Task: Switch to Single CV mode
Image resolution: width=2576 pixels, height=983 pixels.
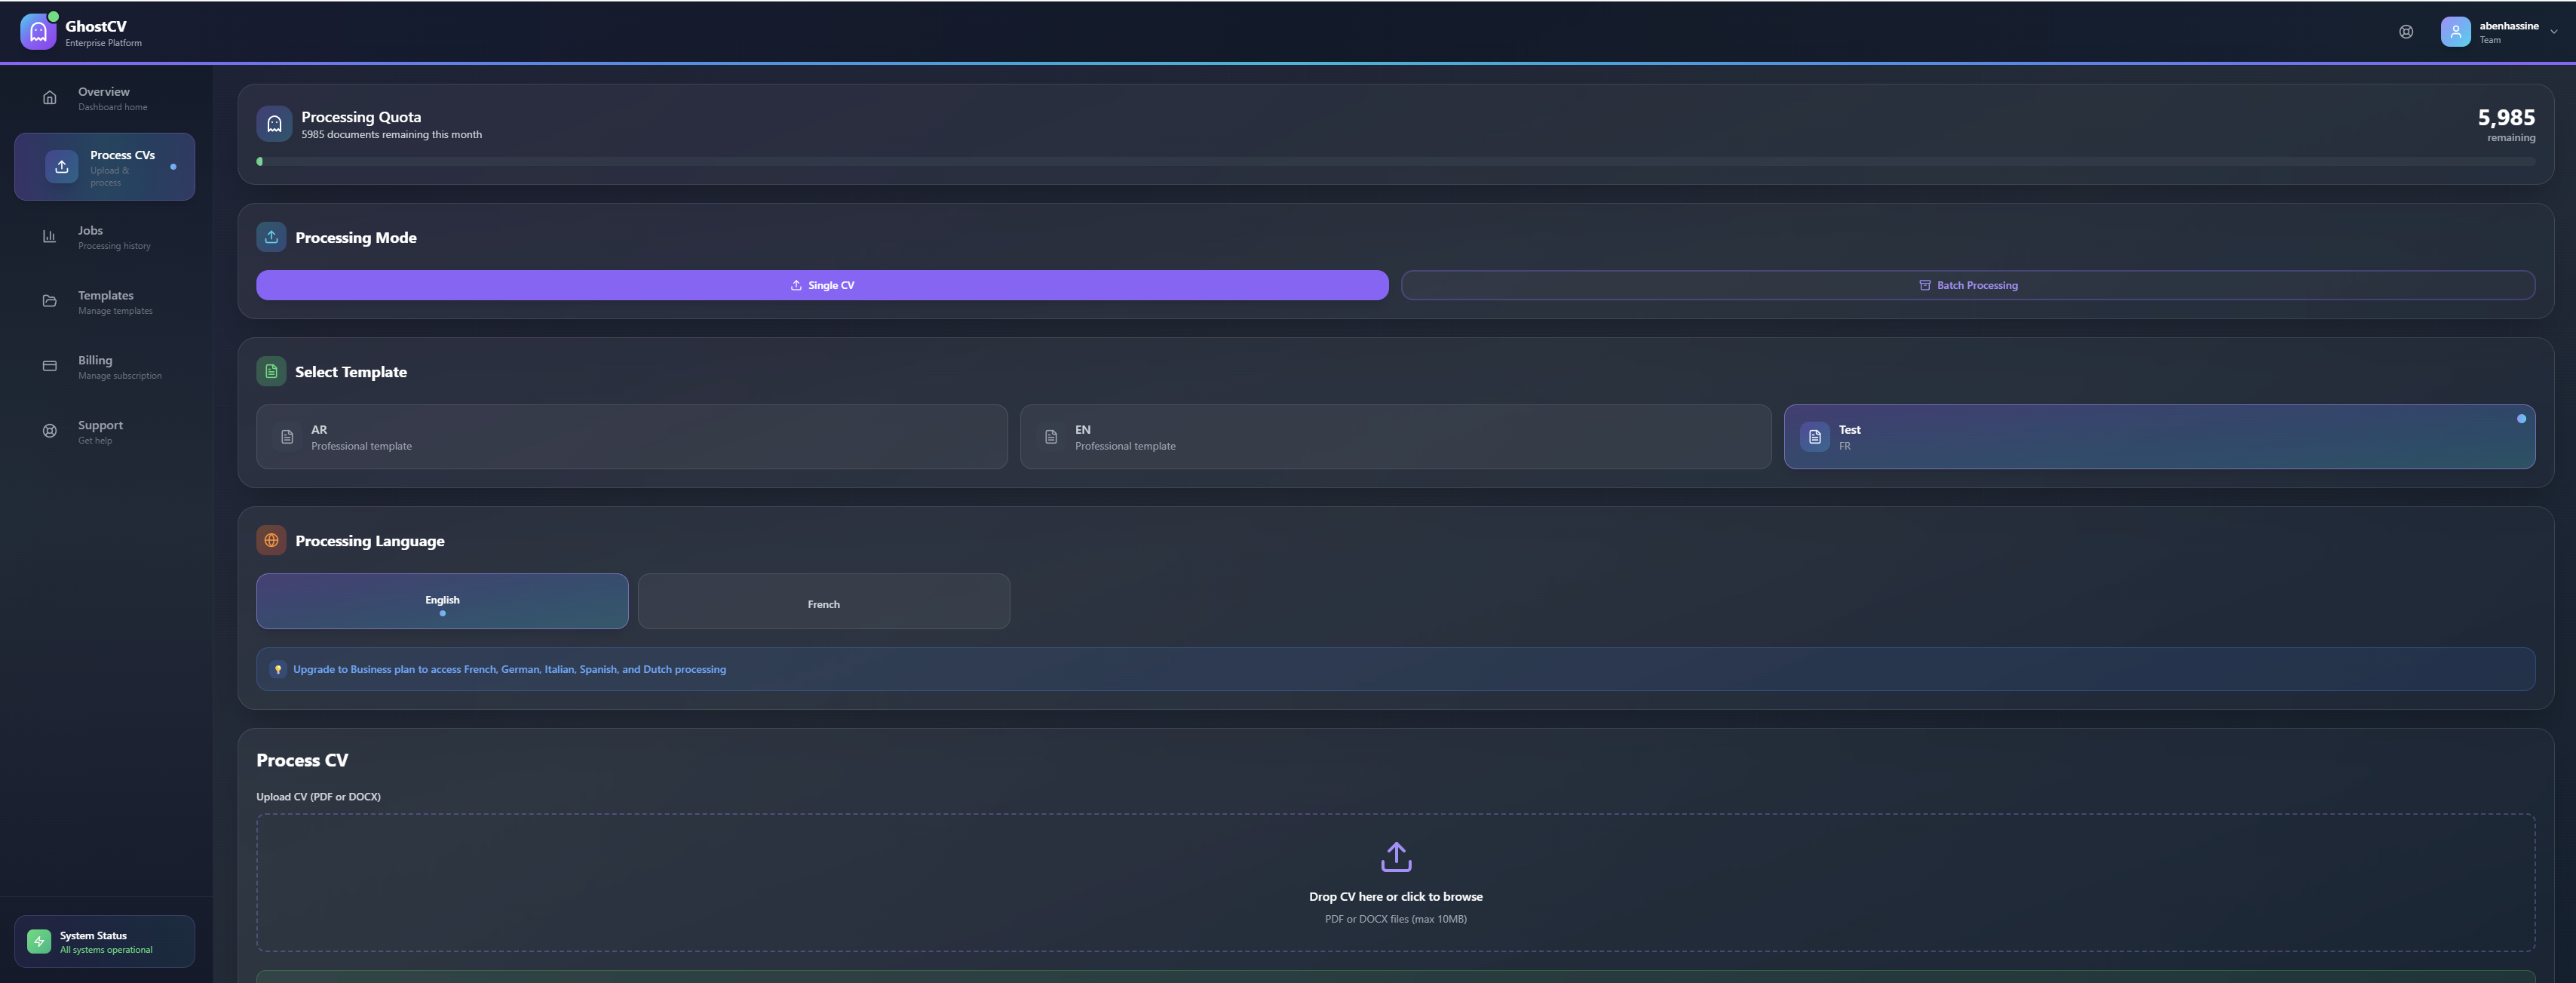Action: click(822, 285)
